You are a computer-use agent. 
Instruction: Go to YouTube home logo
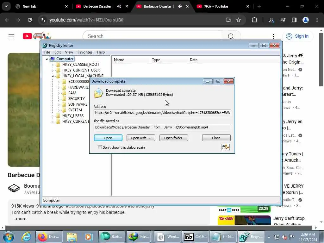(x=37, y=36)
